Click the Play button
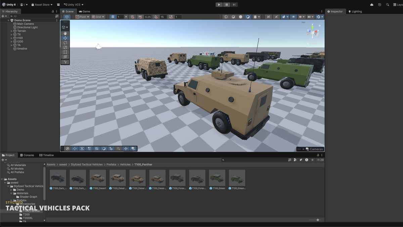This screenshot has height=227, width=403. point(219,5)
